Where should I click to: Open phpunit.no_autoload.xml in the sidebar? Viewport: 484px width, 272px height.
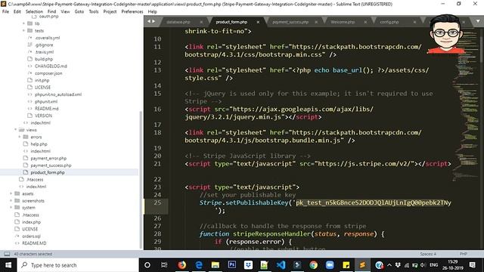pyautogui.click(x=58, y=94)
